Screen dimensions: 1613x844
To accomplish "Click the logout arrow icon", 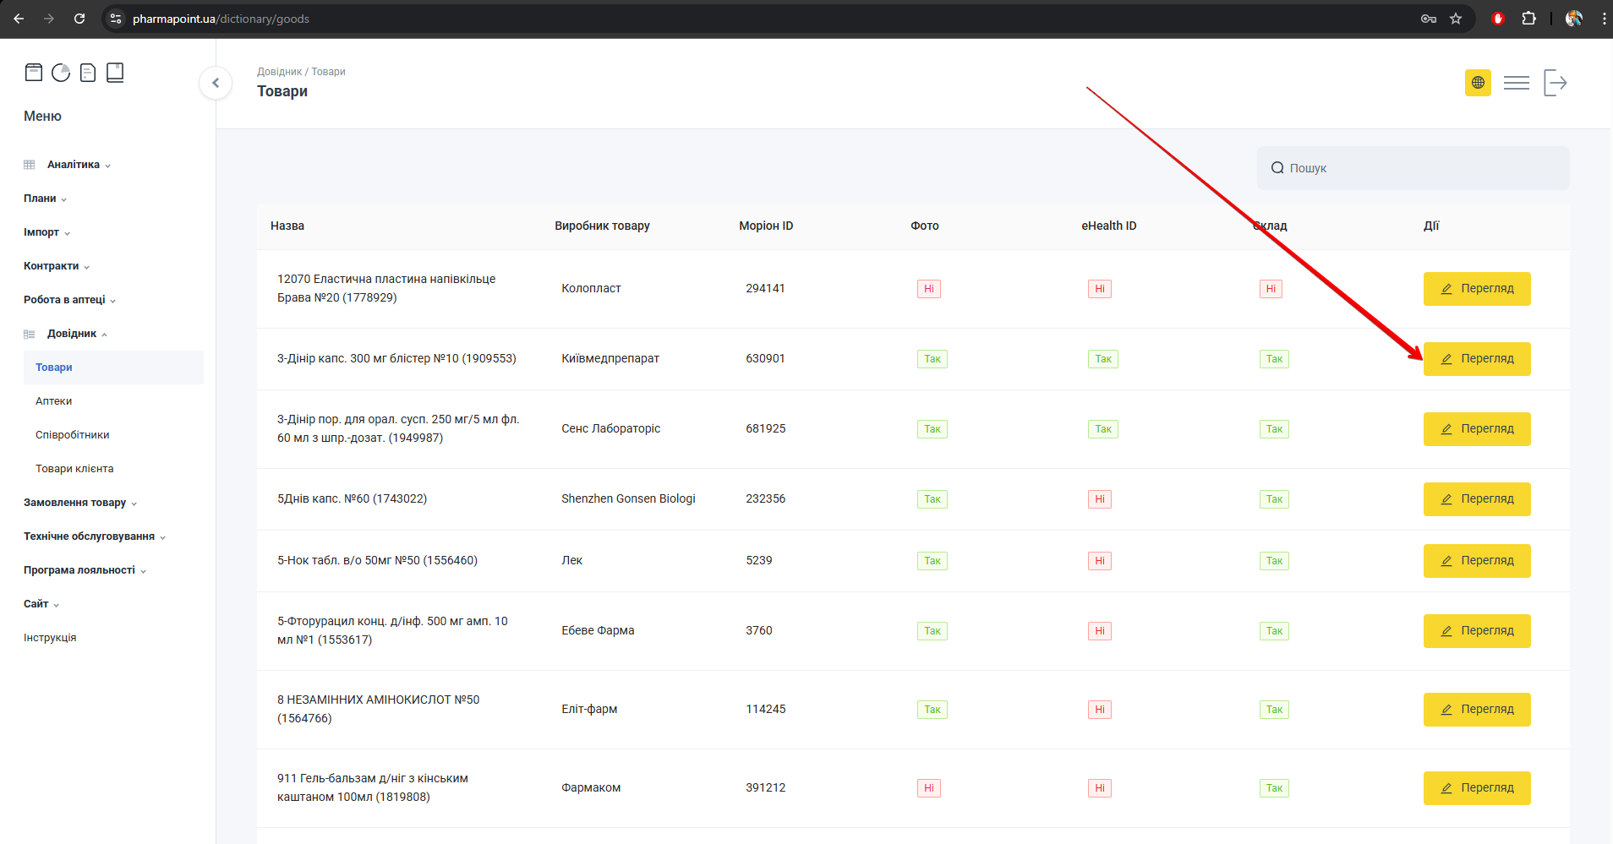I will (x=1555, y=83).
